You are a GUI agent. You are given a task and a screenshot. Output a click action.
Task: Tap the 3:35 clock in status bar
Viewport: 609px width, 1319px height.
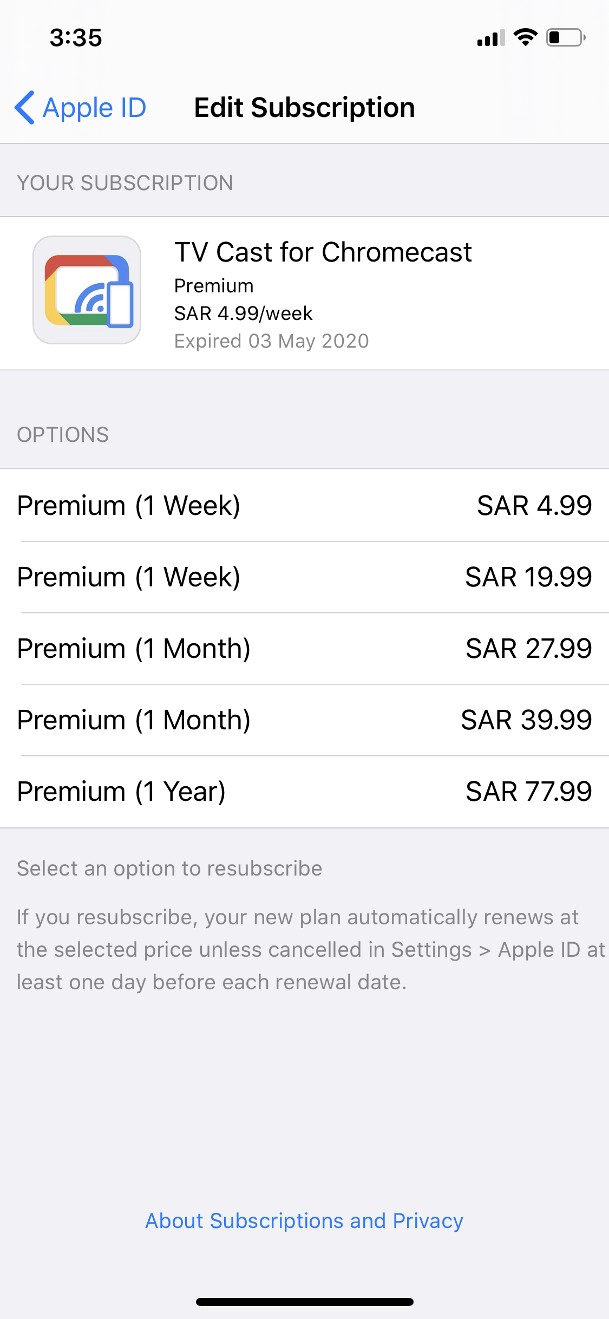[76, 38]
